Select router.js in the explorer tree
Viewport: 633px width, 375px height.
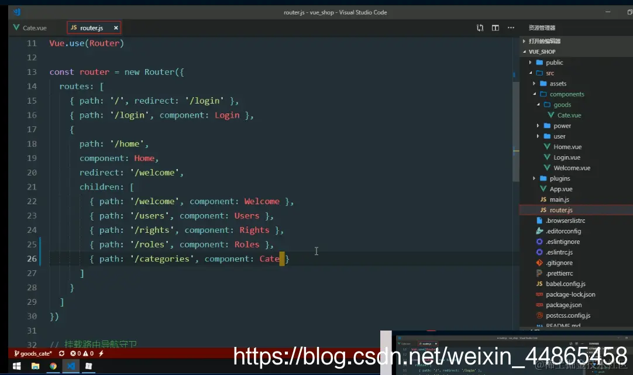[x=560, y=210]
